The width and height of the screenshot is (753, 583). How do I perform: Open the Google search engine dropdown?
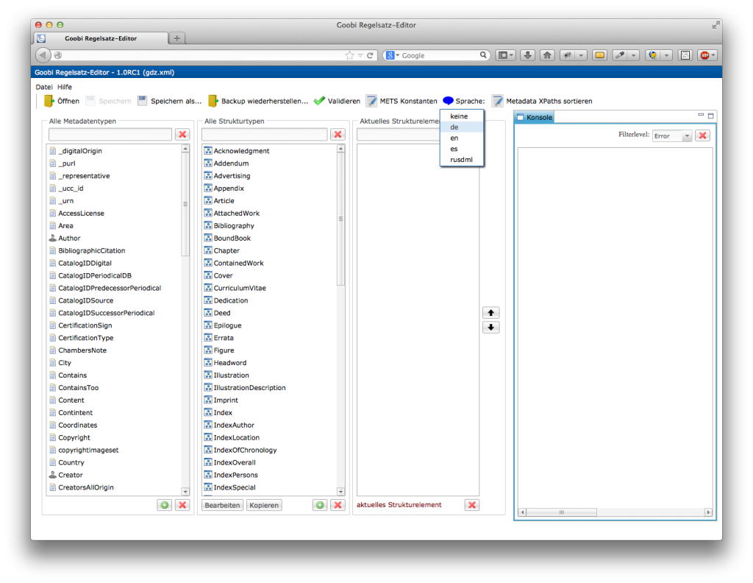[x=392, y=55]
